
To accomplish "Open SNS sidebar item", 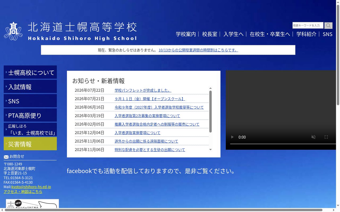I will click(30, 101).
